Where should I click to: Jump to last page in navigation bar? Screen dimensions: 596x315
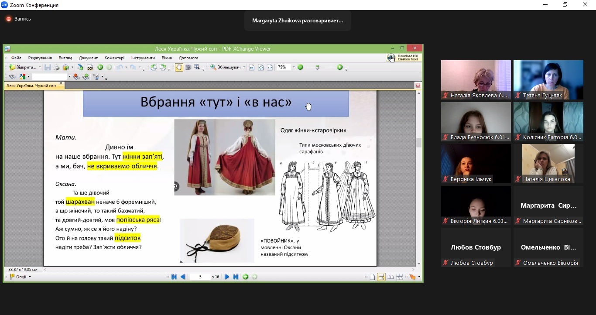[x=236, y=277]
